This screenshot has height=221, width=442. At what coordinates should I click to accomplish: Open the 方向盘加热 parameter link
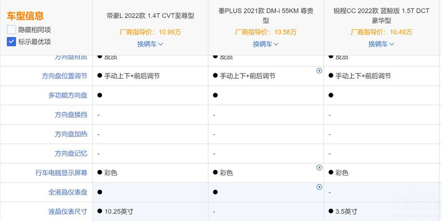click(71, 134)
